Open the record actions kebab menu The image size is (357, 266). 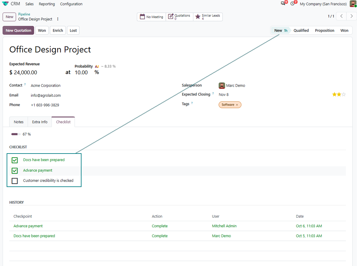(x=58, y=19)
